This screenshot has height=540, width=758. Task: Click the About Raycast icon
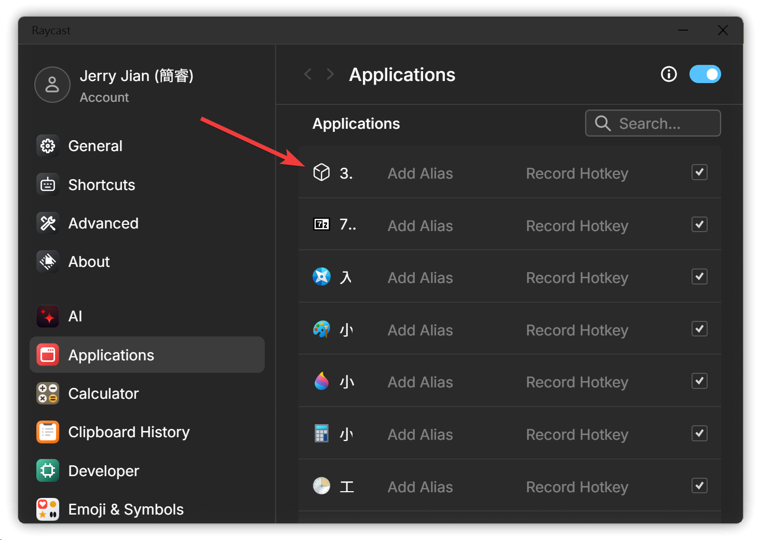coord(48,262)
